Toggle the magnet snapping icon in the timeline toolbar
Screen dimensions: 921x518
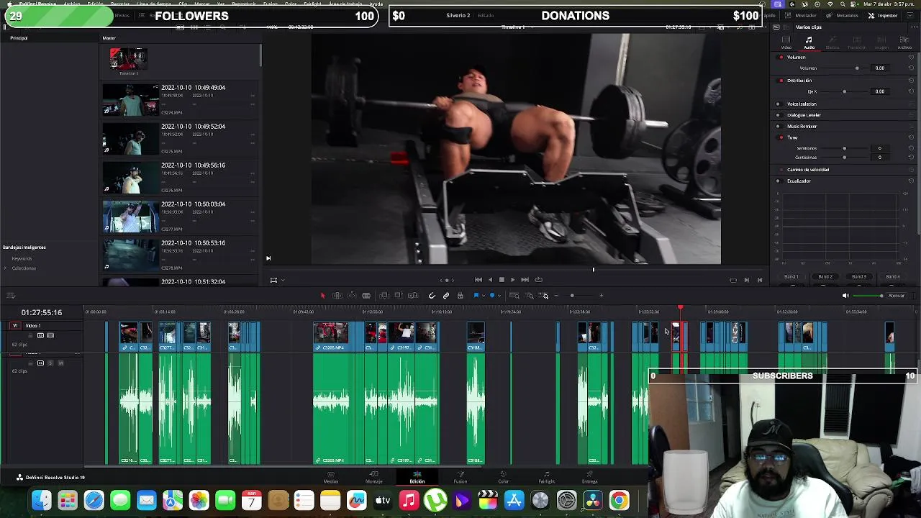pos(432,296)
